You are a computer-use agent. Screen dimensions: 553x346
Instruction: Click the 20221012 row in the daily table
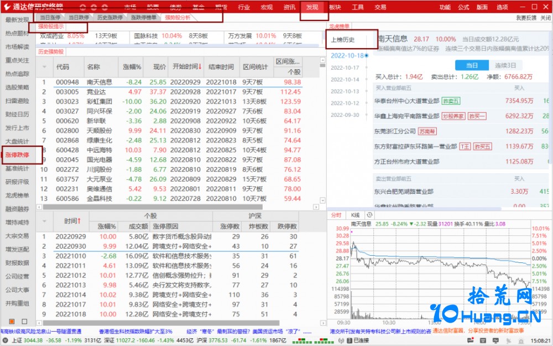(168, 275)
